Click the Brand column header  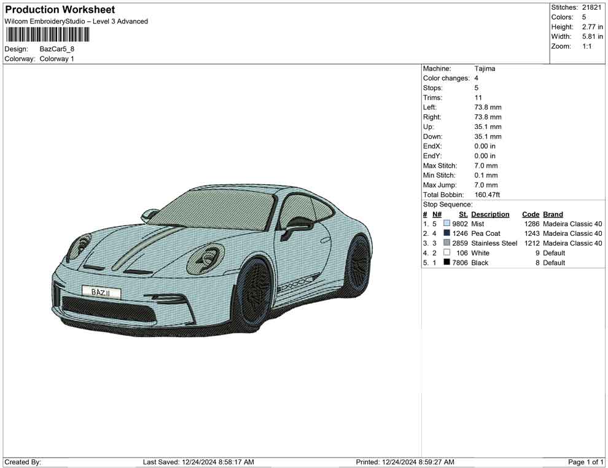[x=553, y=214]
